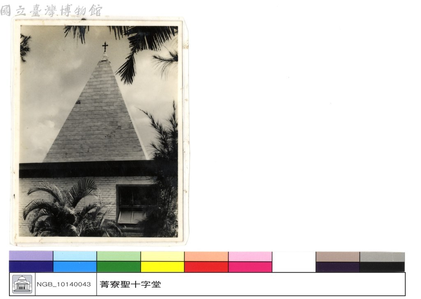Click the window in the church photo
Screen dimensions: 421x299
tap(136, 204)
